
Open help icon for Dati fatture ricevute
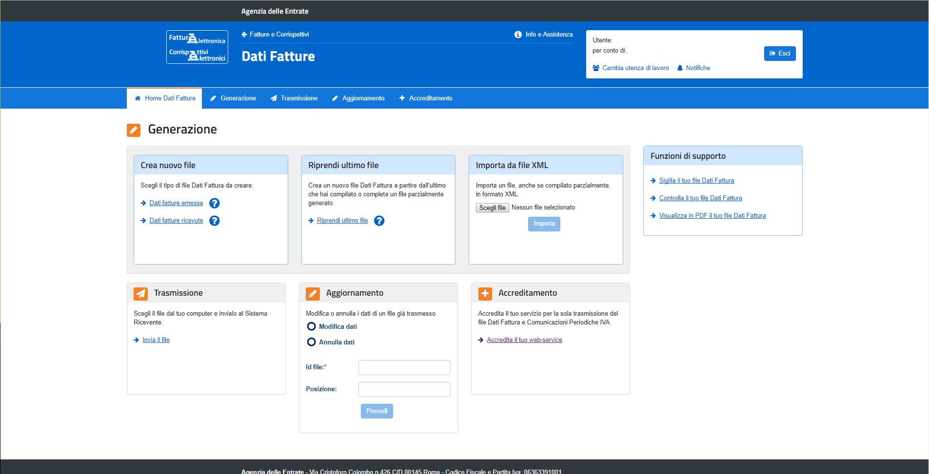pos(214,221)
